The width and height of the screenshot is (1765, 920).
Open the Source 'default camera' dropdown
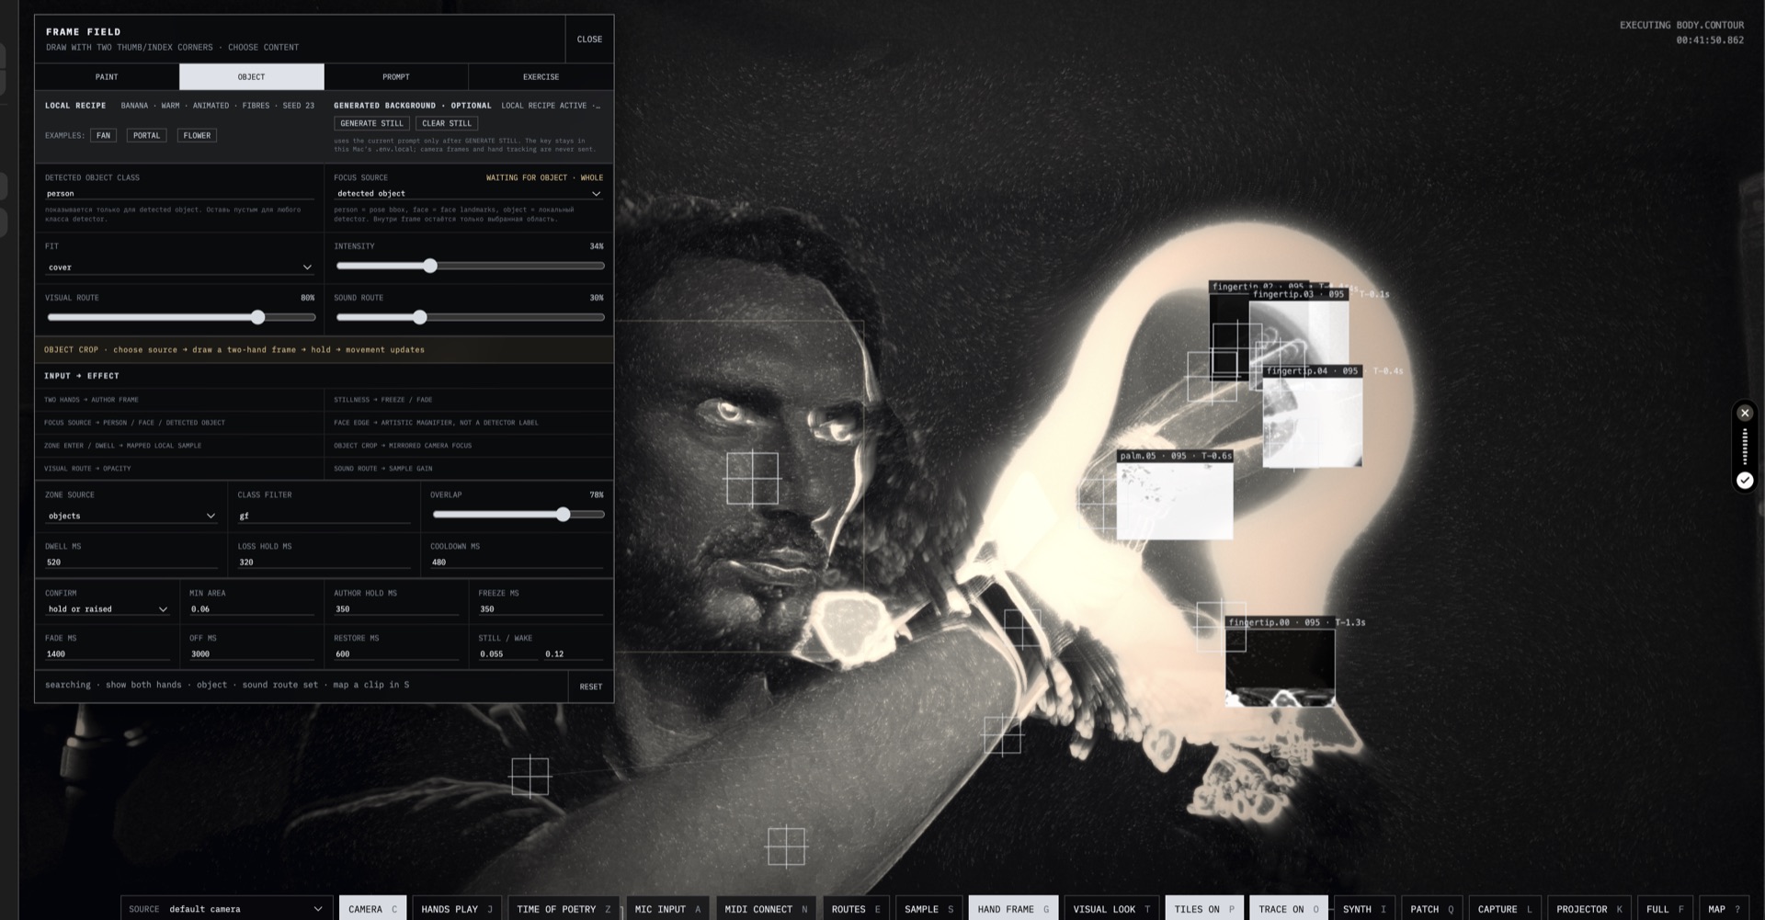tap(226, 909)
